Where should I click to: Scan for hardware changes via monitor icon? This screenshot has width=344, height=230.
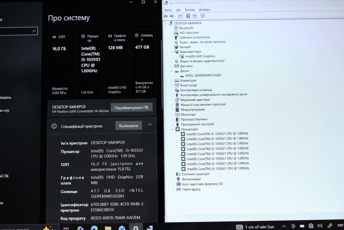[203, 16]
